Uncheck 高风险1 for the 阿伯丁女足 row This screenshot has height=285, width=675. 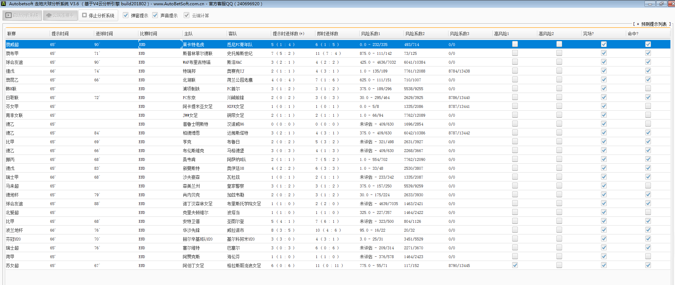515,265
